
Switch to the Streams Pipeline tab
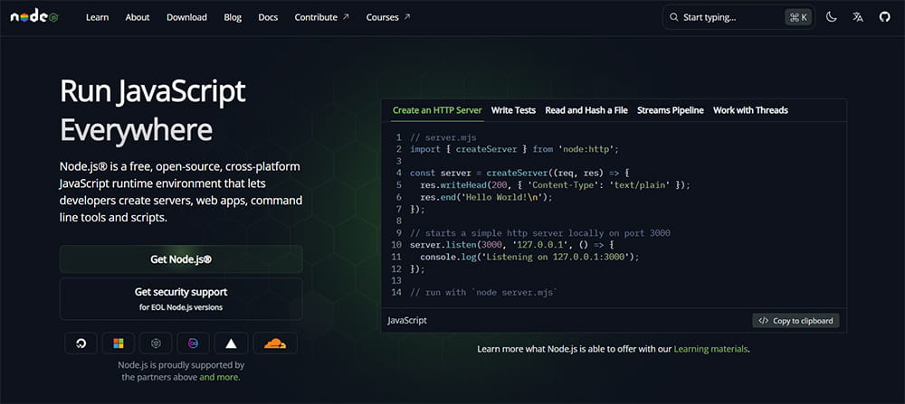click(x=670, y=110)
